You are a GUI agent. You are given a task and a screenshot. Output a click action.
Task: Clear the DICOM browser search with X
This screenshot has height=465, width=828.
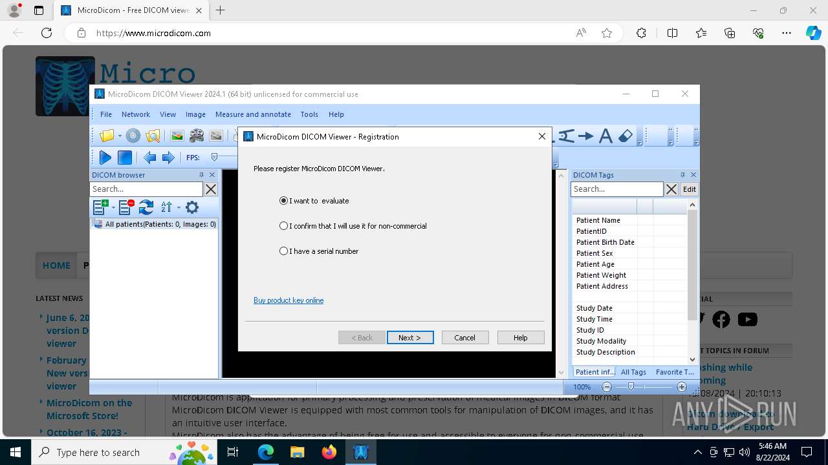pos(211,189)
